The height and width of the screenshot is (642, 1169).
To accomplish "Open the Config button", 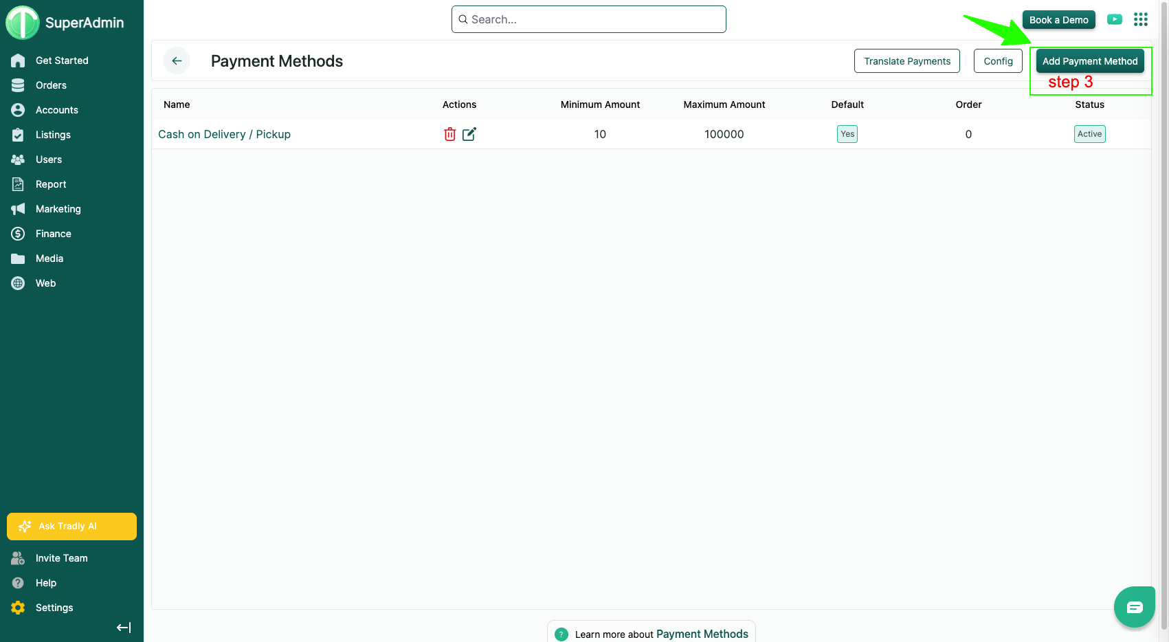I will pyautogui.click(x=998, y=61).
